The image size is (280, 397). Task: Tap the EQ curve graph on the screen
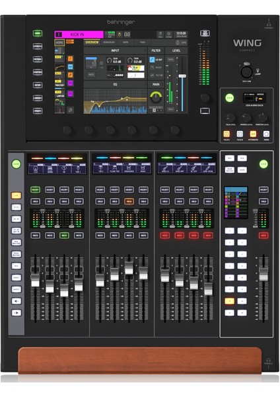pos(115,101)
